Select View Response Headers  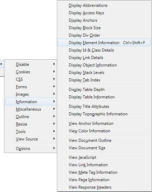click(x=104, y=187)
